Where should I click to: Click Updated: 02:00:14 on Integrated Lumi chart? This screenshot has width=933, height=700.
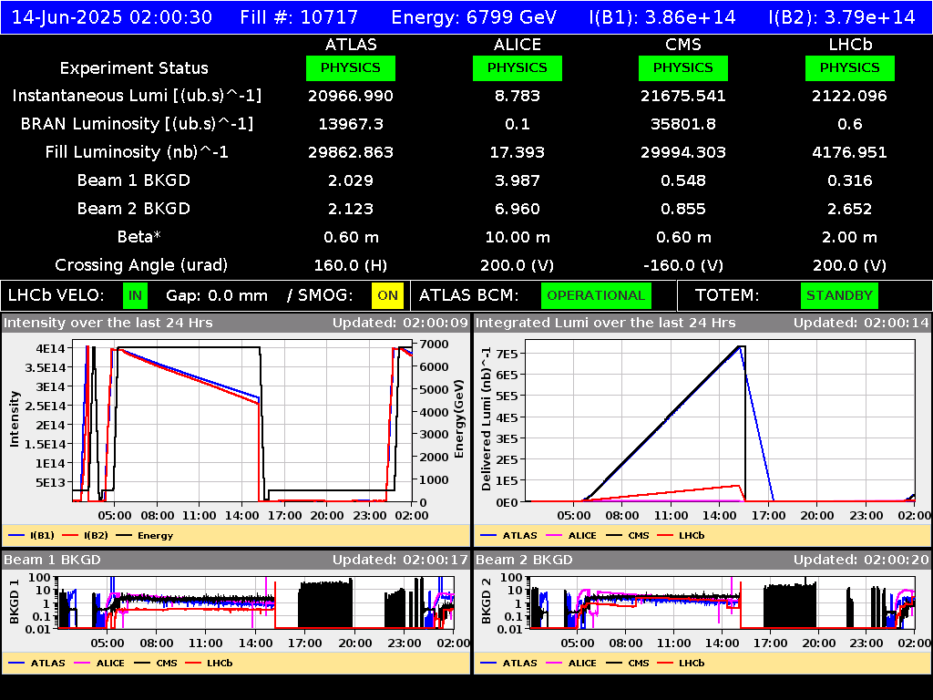click(861, 323)
